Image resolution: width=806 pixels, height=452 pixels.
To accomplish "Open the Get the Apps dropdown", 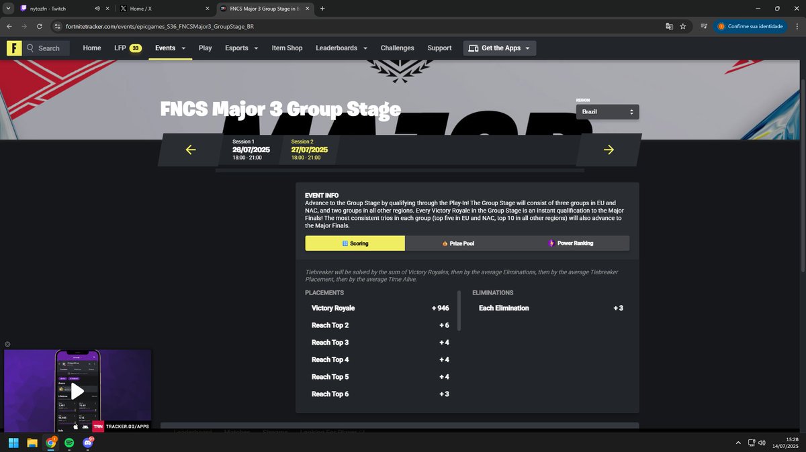I will pos(500,48).
